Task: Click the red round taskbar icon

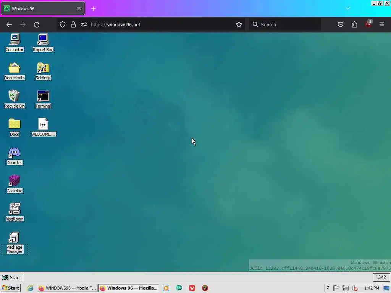Action: (205, 288)
